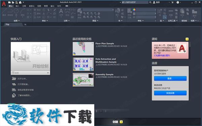Select the Line tool in the ribbon

[4, 12]
